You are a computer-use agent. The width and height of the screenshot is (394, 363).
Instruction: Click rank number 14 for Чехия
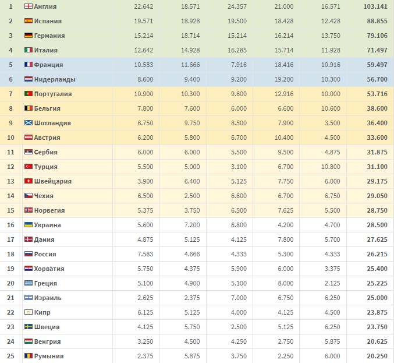10,196
